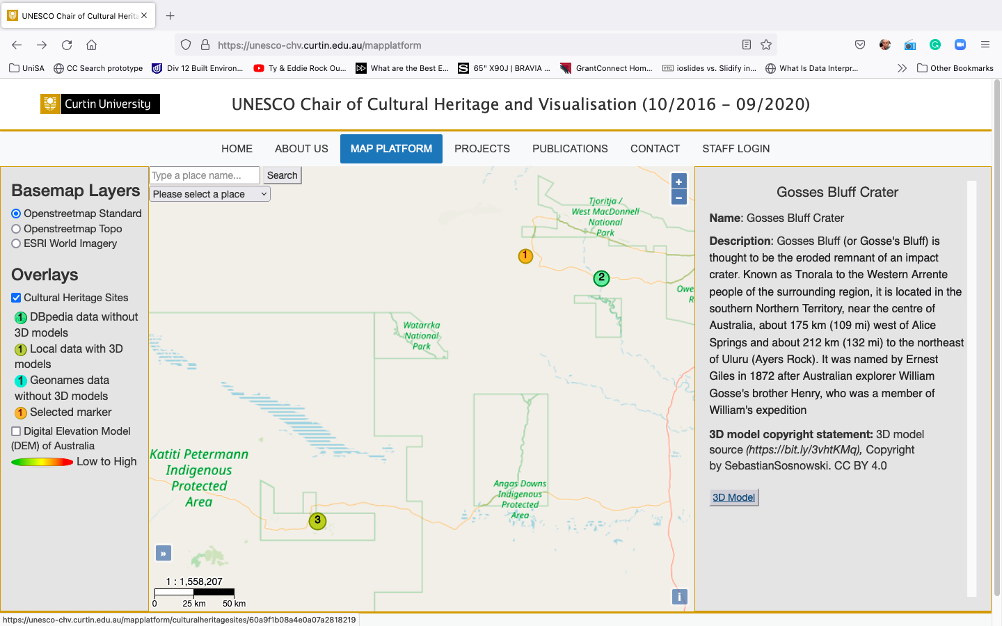Open the browser home page icon
1002x626 pixels.
click(x=91, y=45)
